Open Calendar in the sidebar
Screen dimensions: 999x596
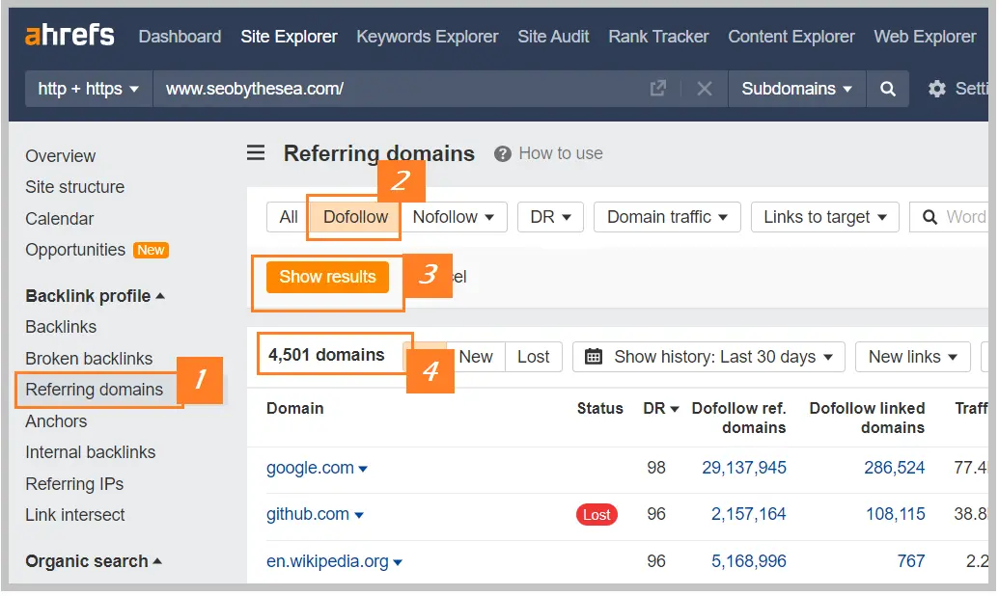[x=60, y=219]
